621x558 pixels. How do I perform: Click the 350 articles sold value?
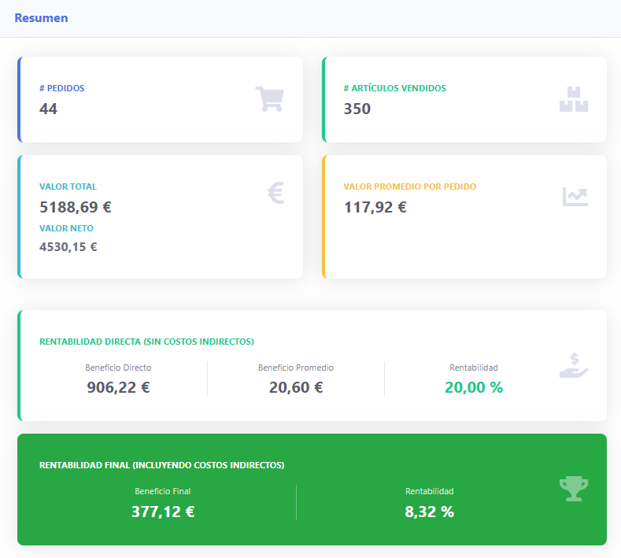click(357, 109)
